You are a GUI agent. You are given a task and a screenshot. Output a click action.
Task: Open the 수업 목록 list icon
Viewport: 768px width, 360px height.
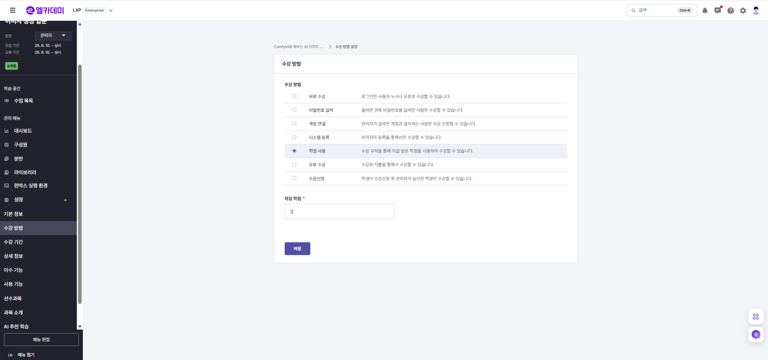point(7,101)
